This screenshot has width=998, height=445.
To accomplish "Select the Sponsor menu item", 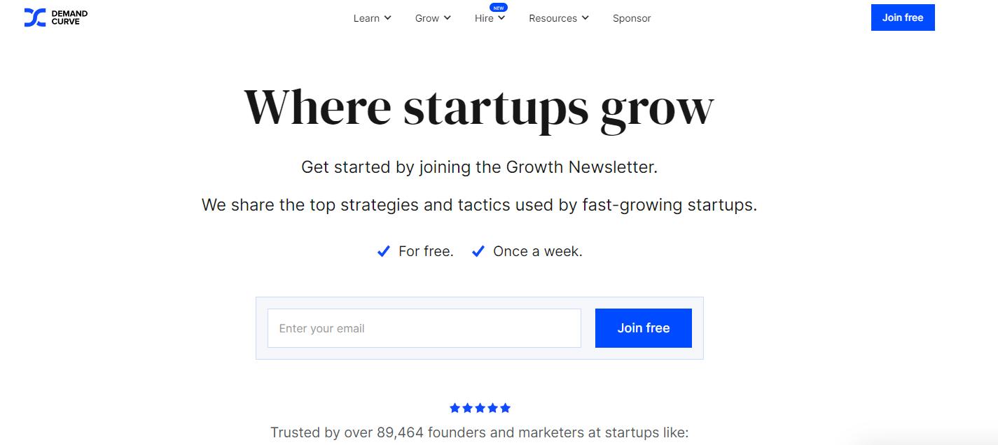I will [x=631, y=17].
